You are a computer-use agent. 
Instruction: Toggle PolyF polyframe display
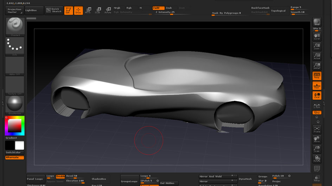click(317, 168)
